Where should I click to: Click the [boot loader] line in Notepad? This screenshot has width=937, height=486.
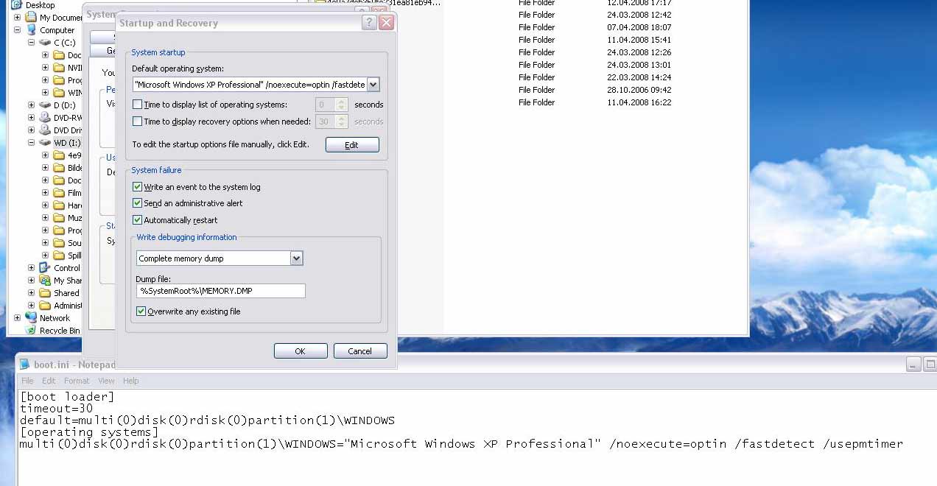67,397
